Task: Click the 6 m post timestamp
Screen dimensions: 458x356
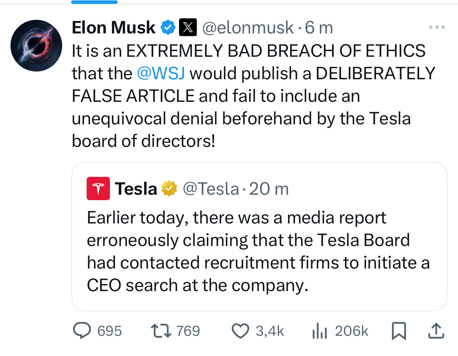Action: (x=319, y=28)
